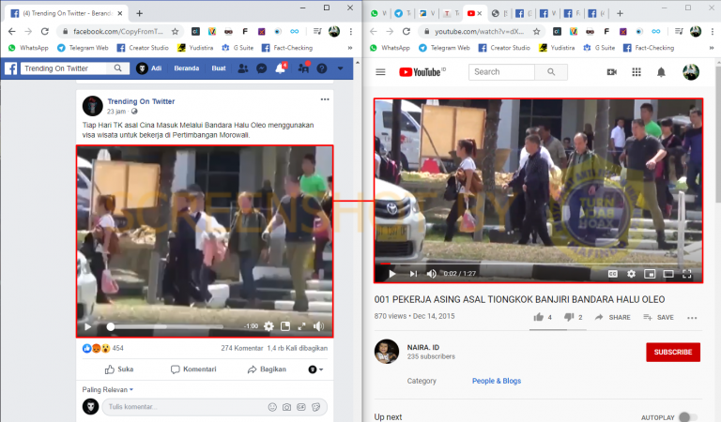721x422 pixels.
Task: View 274 Komentar on the post
Action: tap(242, 348)
